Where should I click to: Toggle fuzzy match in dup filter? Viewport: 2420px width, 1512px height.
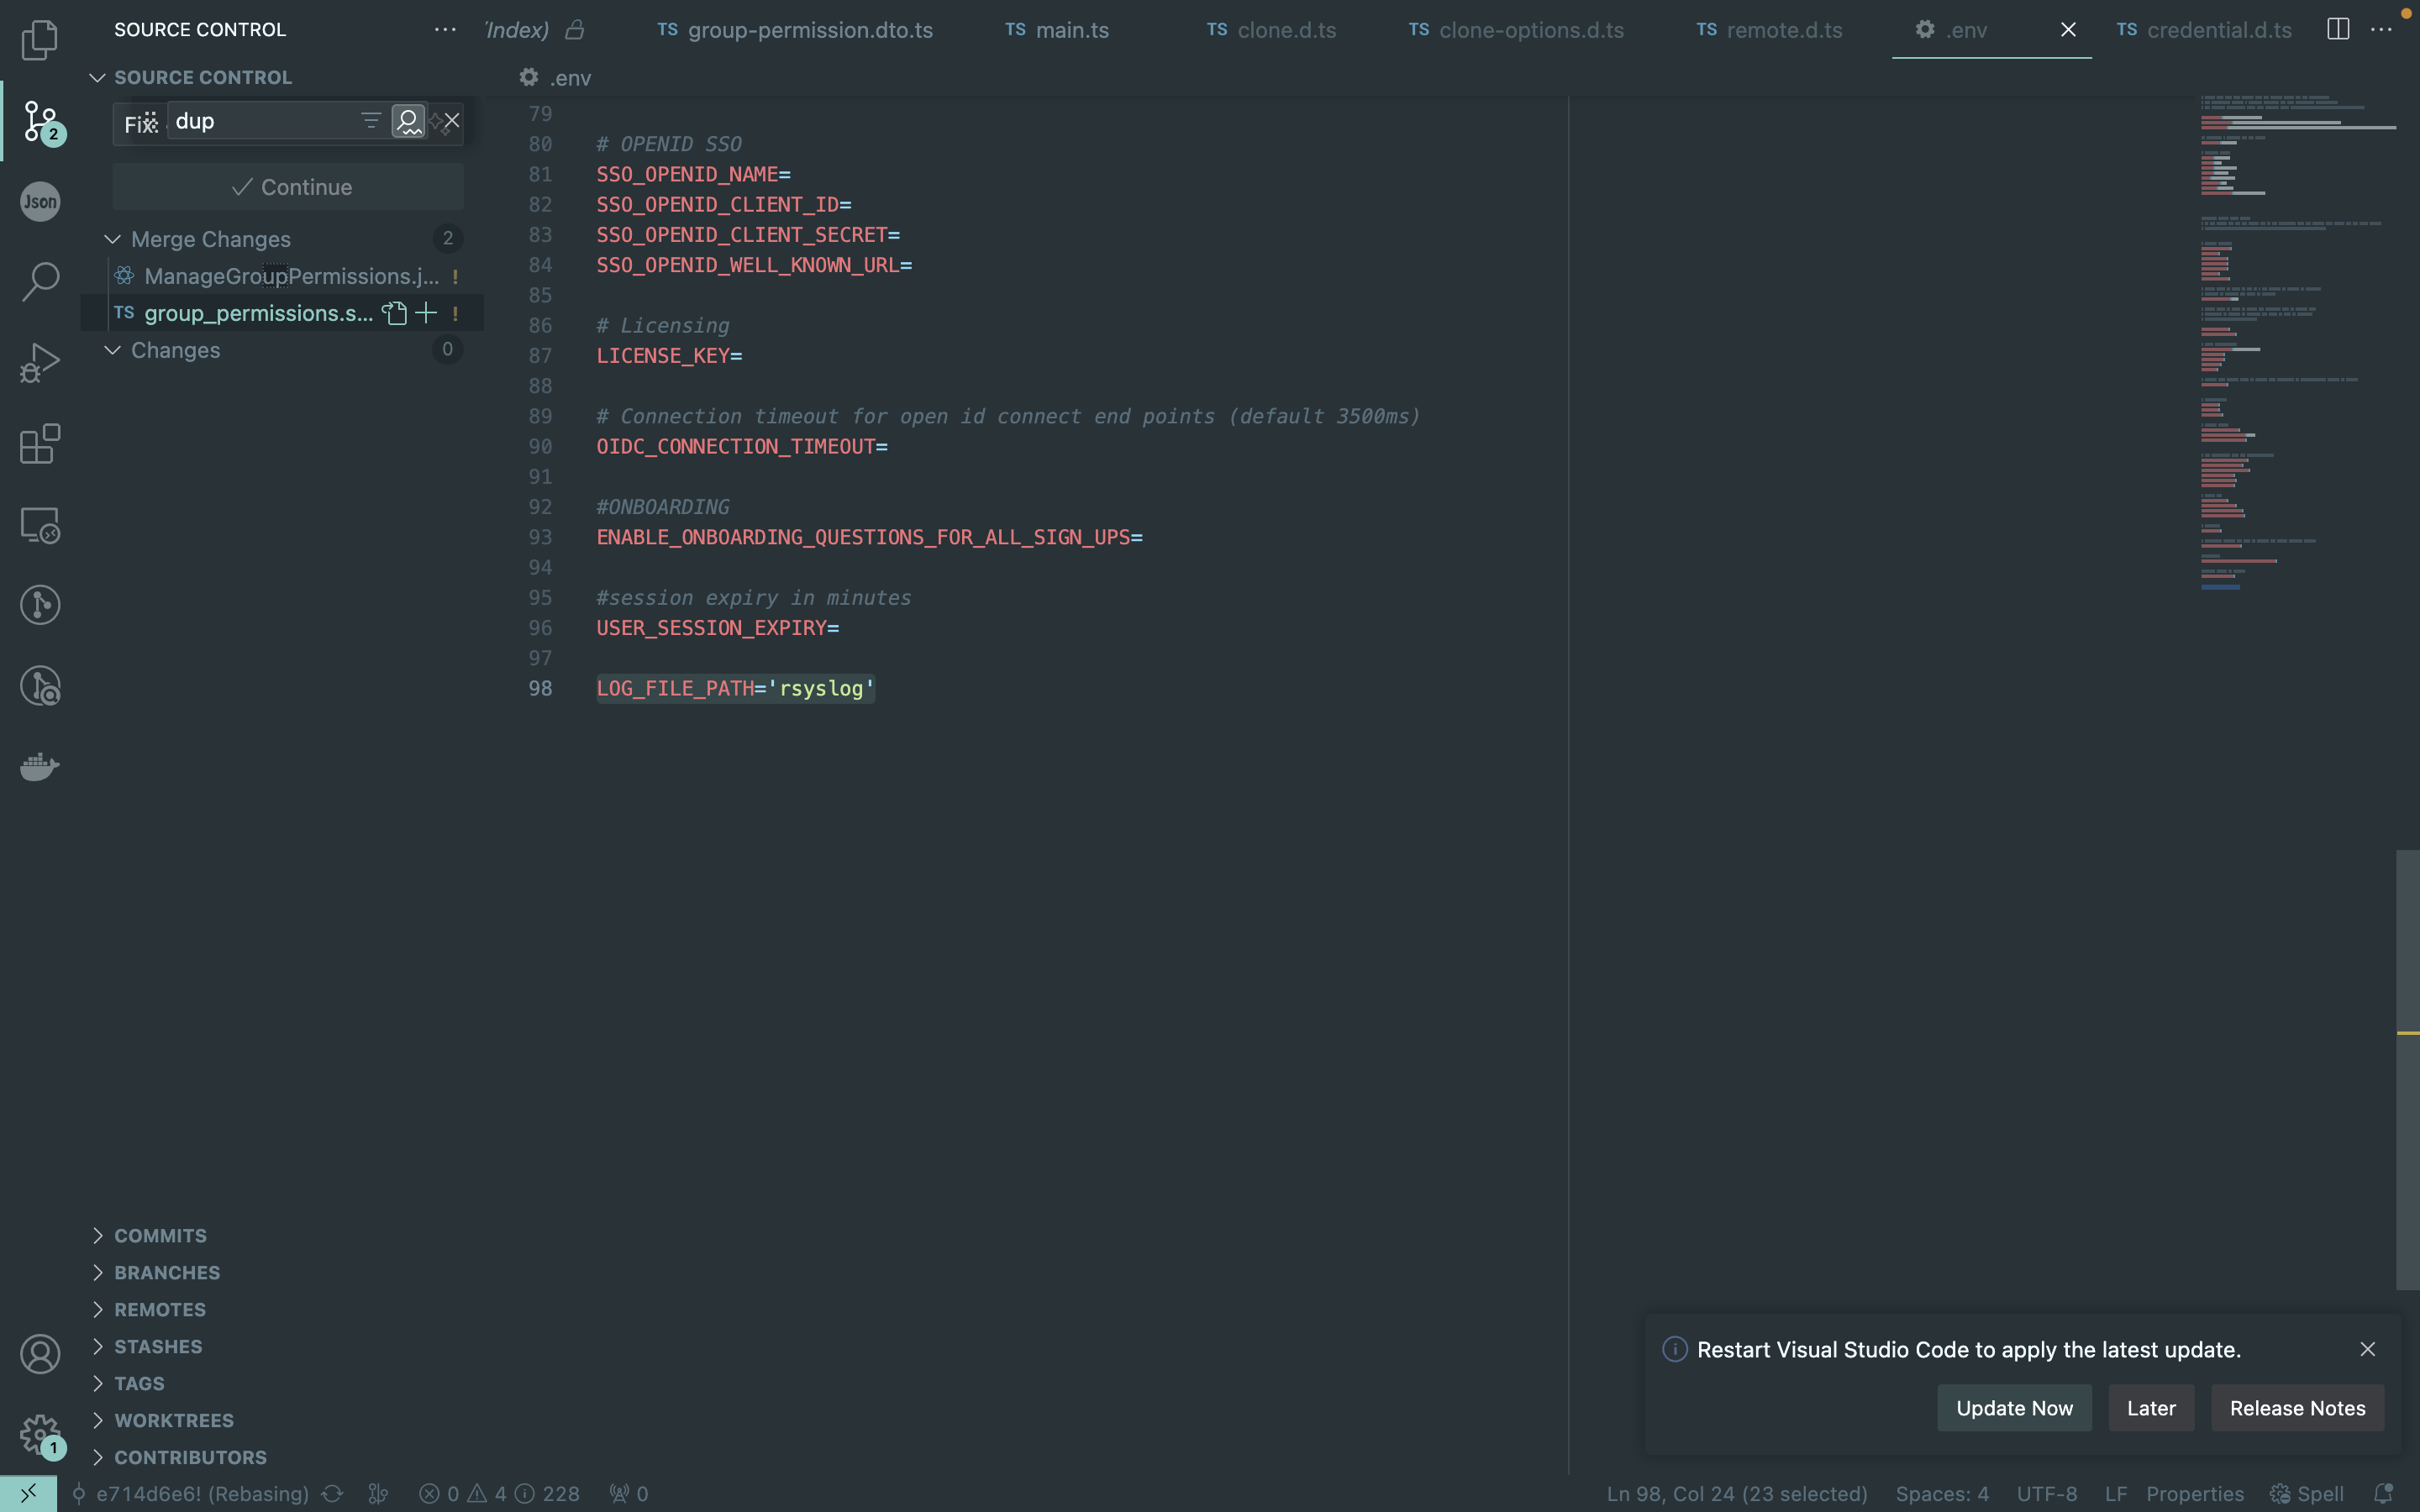tap(408, 121)
